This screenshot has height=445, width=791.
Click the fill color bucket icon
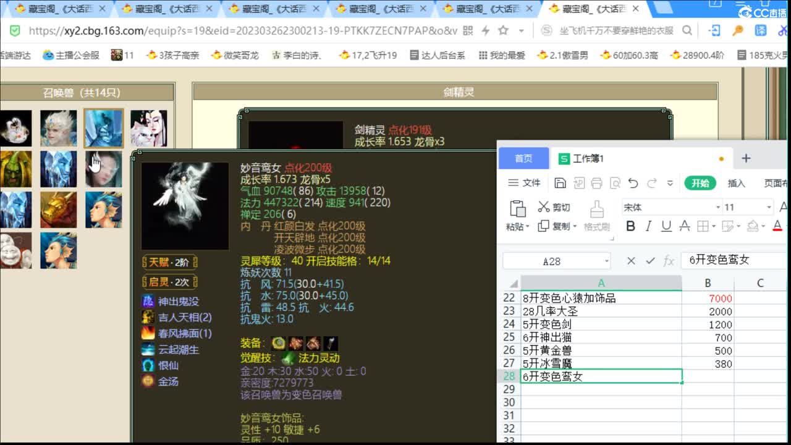pyautogui.click(x=753, y=226)
